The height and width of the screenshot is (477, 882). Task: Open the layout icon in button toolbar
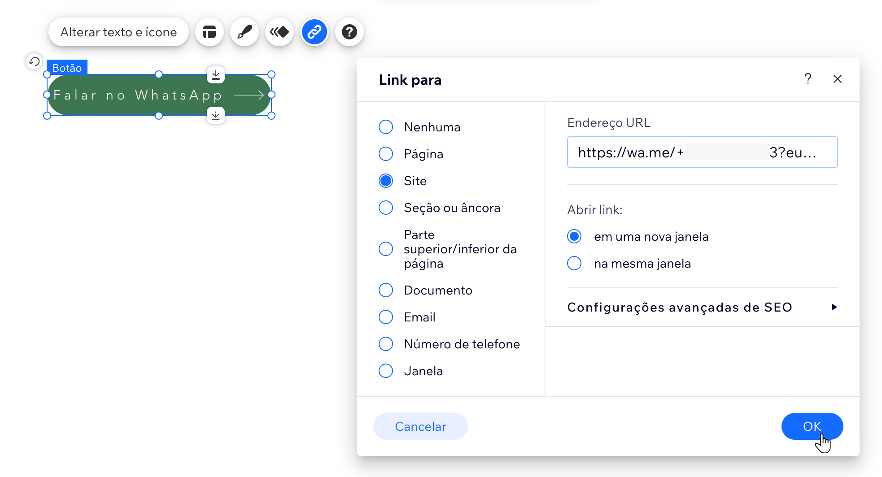pos(210,32)
